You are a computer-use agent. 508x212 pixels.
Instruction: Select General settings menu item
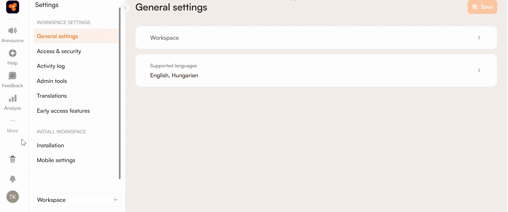57,36
